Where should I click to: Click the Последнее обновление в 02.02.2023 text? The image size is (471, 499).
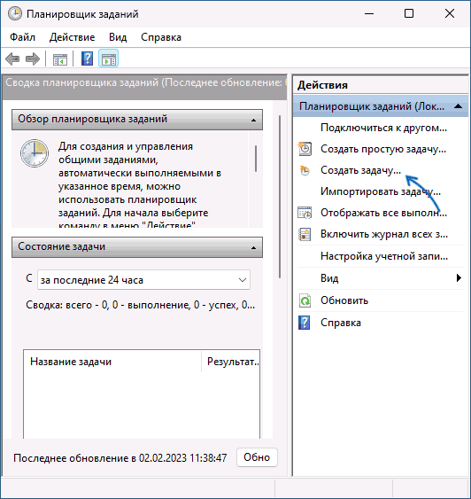pos(120,458)
